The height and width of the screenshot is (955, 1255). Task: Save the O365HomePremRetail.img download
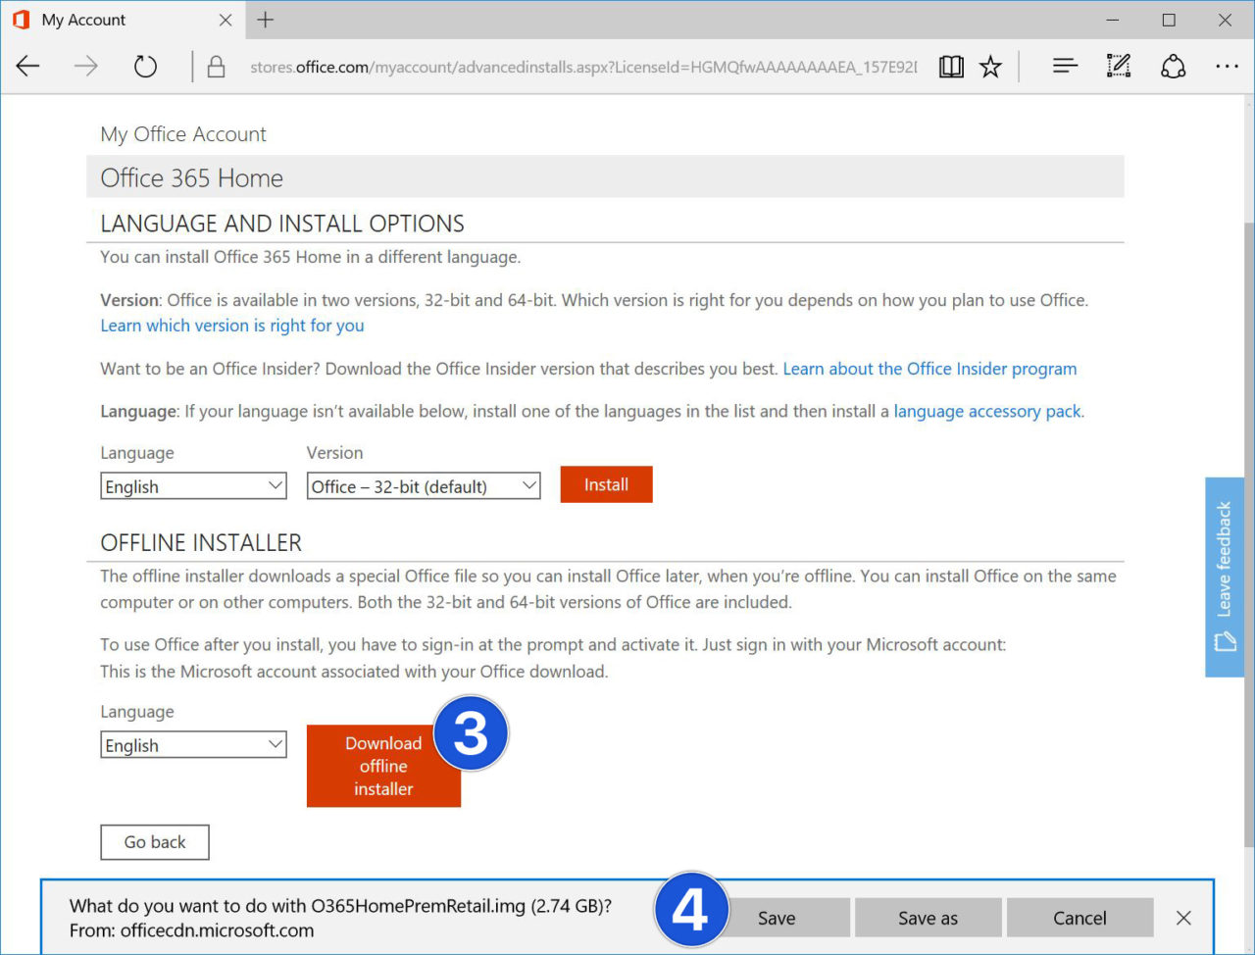pos(777,918)
